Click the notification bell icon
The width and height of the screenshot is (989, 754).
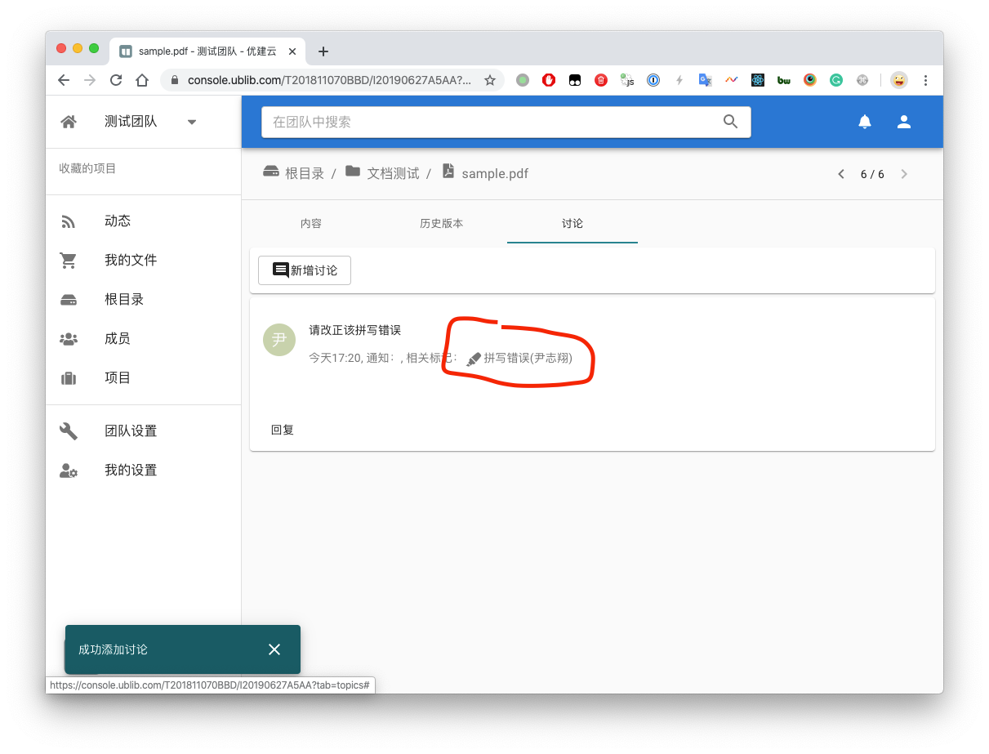[x=865, y=122]
